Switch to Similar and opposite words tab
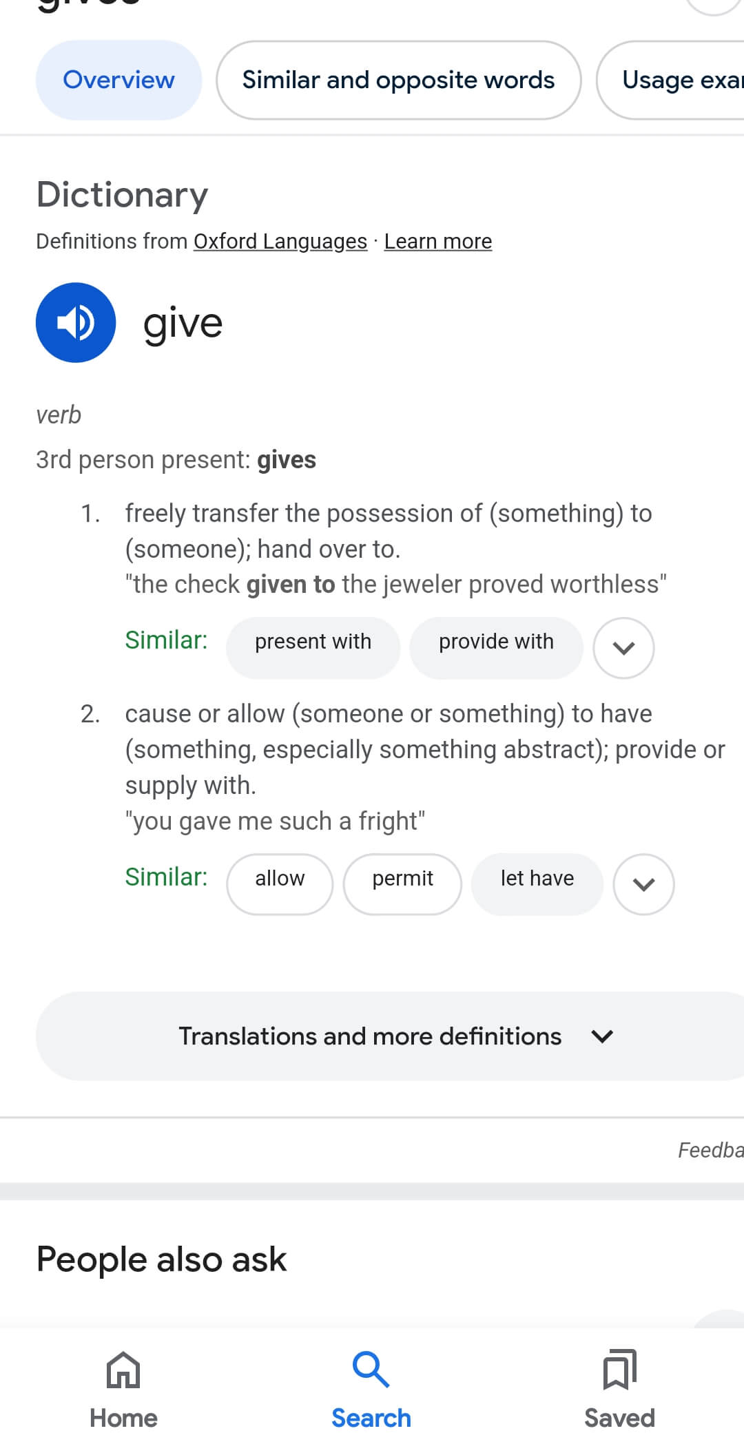The width and height of the screenshot is (744, 1444). [x=398, y=80]
